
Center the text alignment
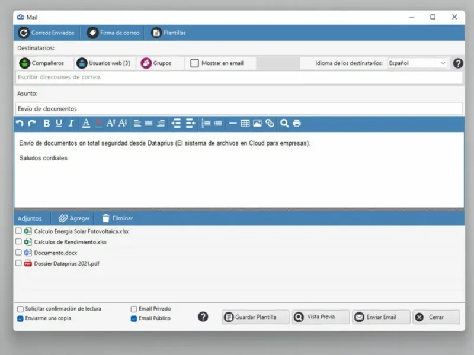149,123
